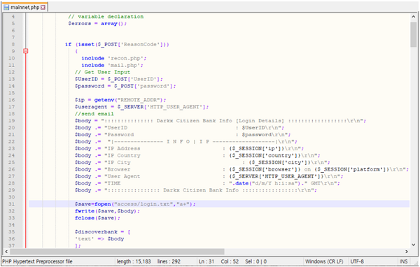The image size is (420, 267).
Task: Click the '// variable declaration' comment
Action: (x=106, y=17)
